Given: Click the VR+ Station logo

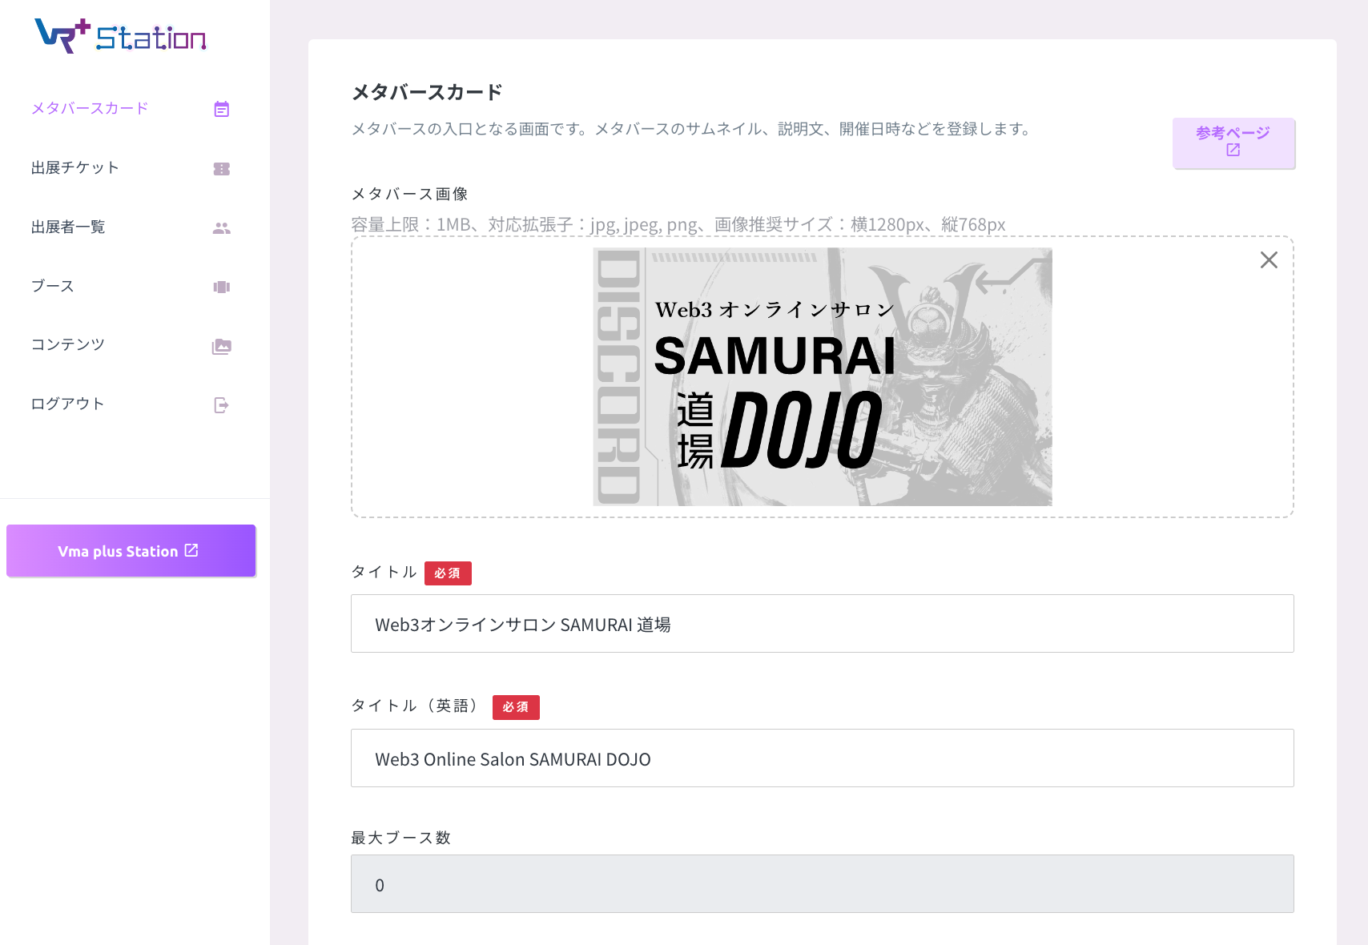Looking at the screenshot, I should coord(120,36).
